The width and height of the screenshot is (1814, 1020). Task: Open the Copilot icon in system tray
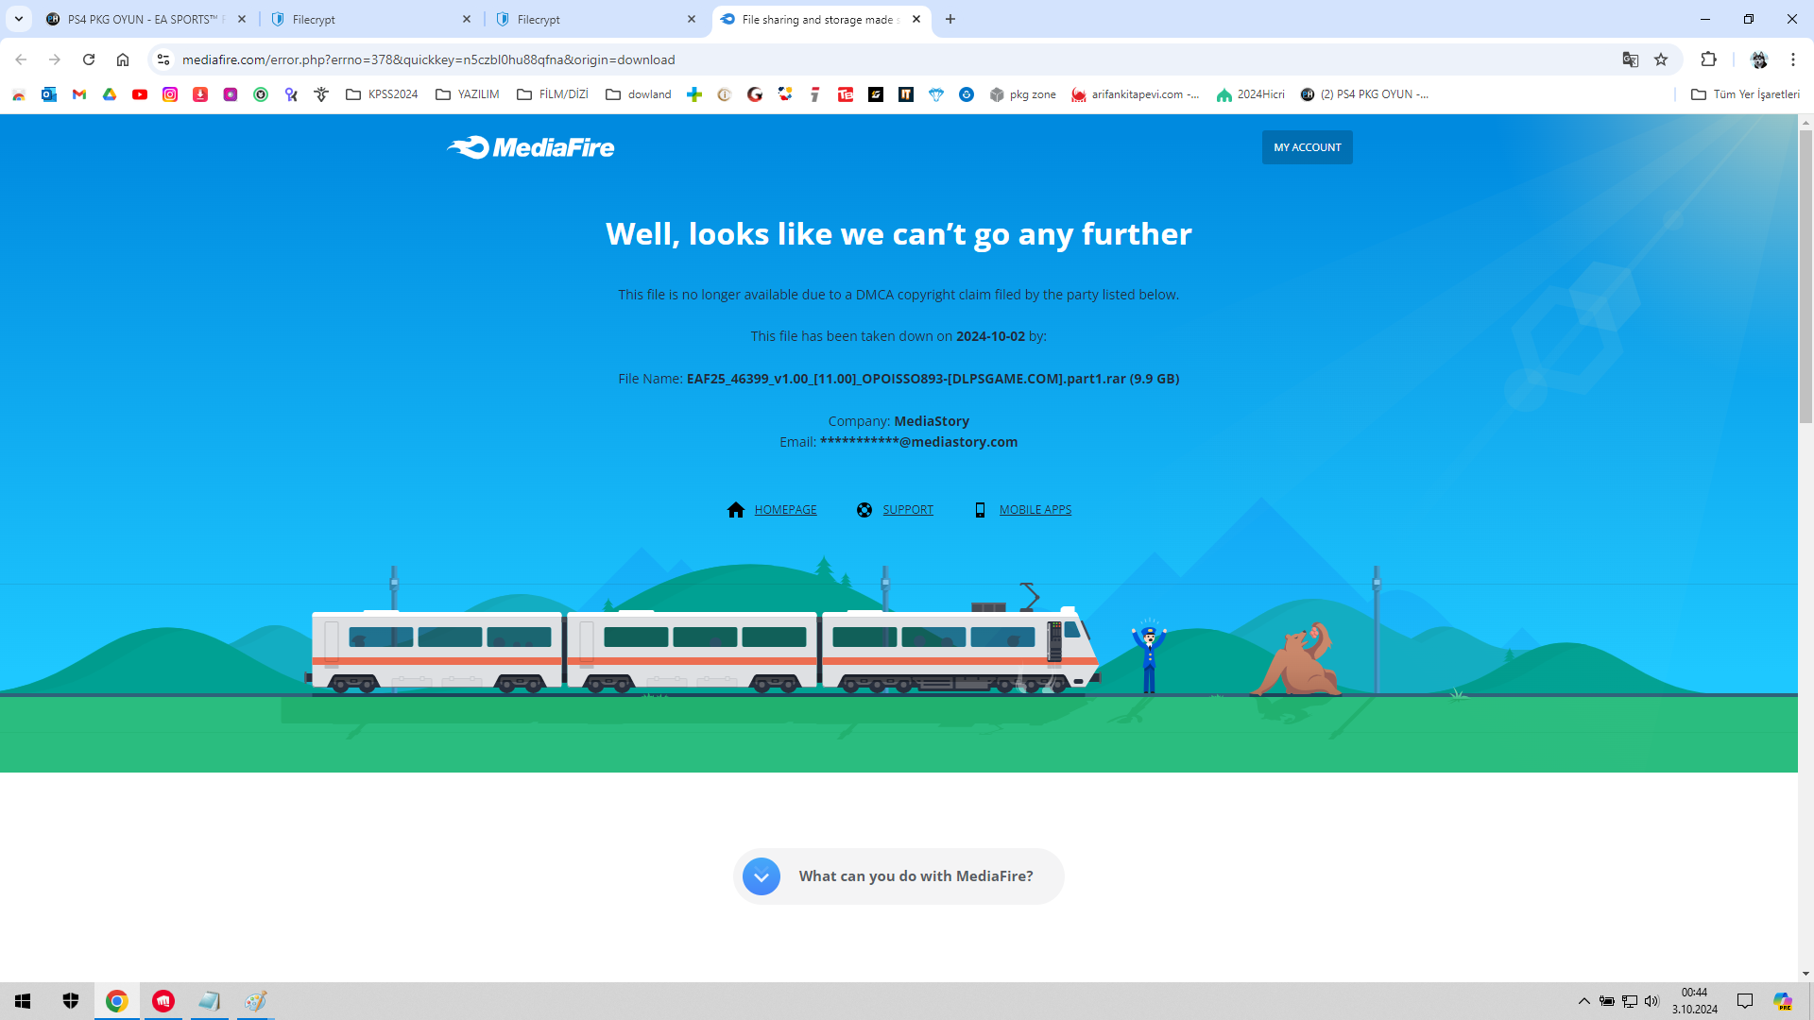(x=1783, y=1001)
